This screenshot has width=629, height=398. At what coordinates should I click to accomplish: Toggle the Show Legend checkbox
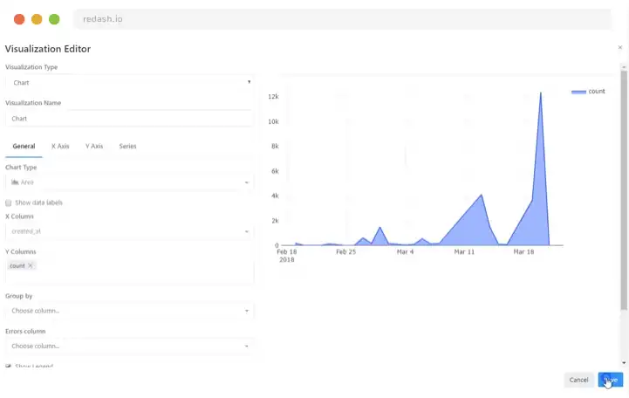tap(9, 366)
